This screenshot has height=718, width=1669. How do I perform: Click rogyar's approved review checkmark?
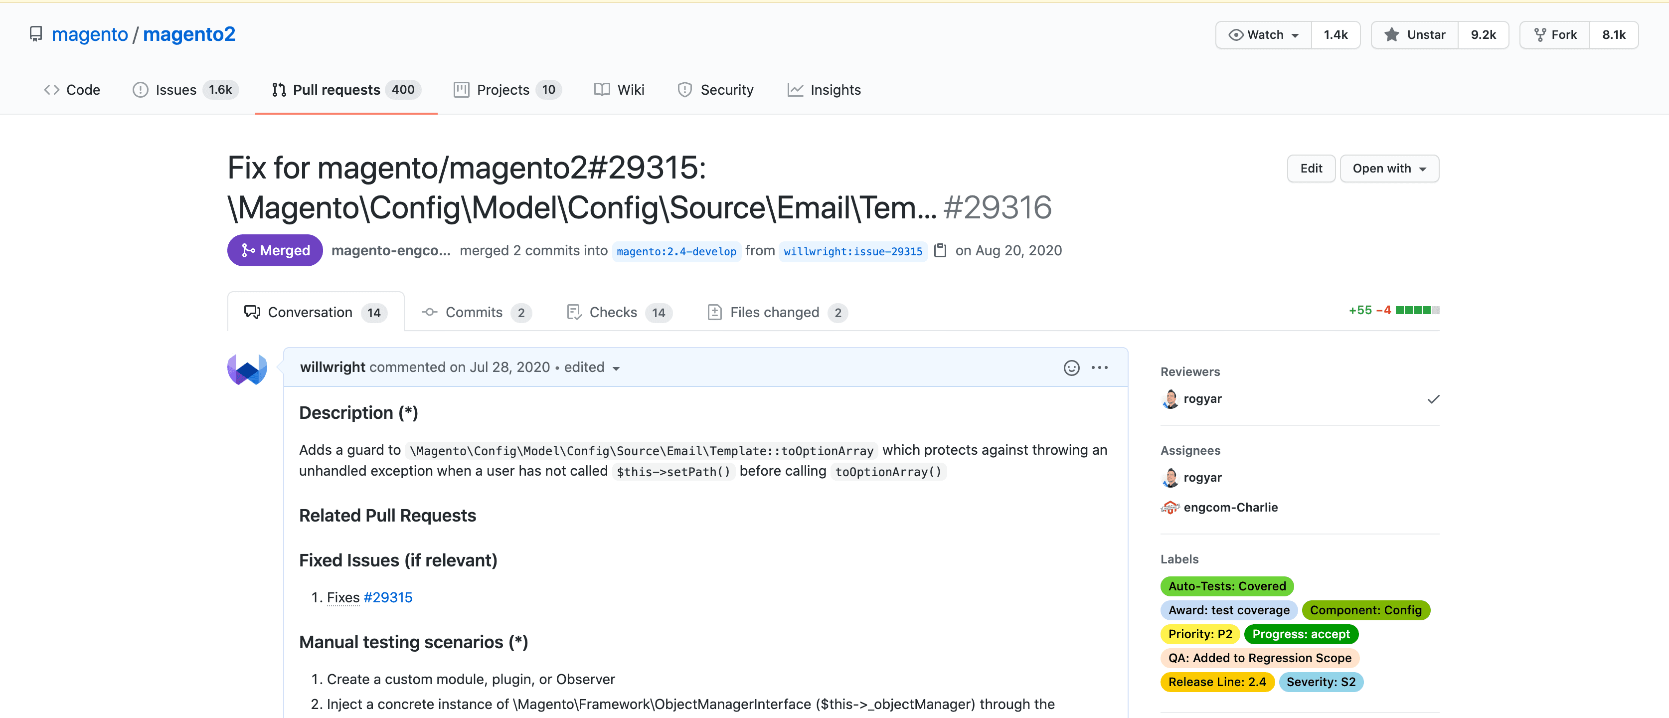[x=1433, y=399]
